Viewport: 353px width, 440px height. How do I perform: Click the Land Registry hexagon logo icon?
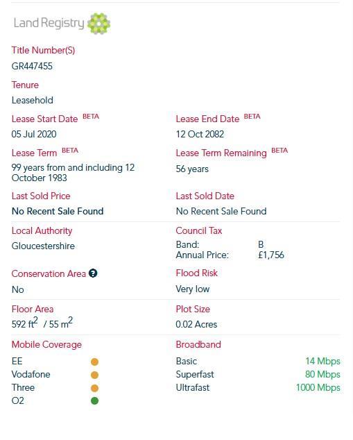coord(98,24)
